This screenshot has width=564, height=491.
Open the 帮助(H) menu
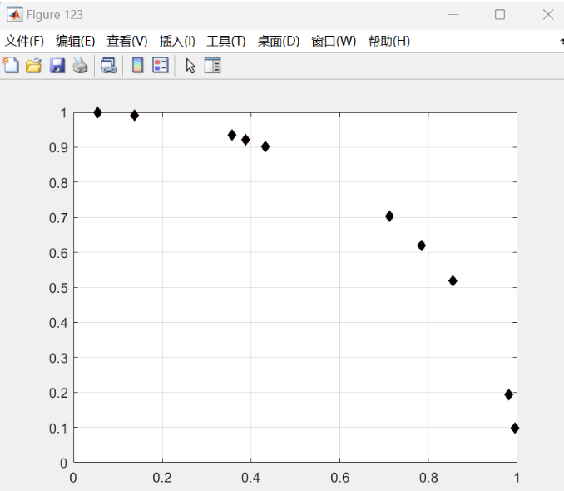pos(389,41)
